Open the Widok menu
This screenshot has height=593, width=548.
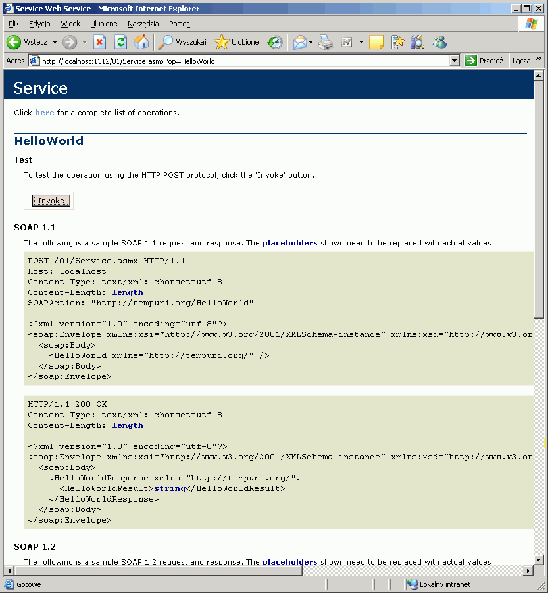point(70,24)
